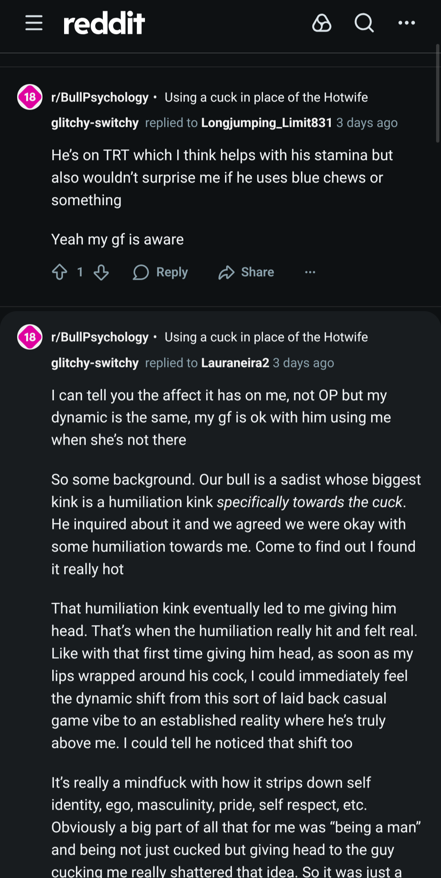
Task: Open r/BullPsychology link in second comment
Action: tap(100, 337)
